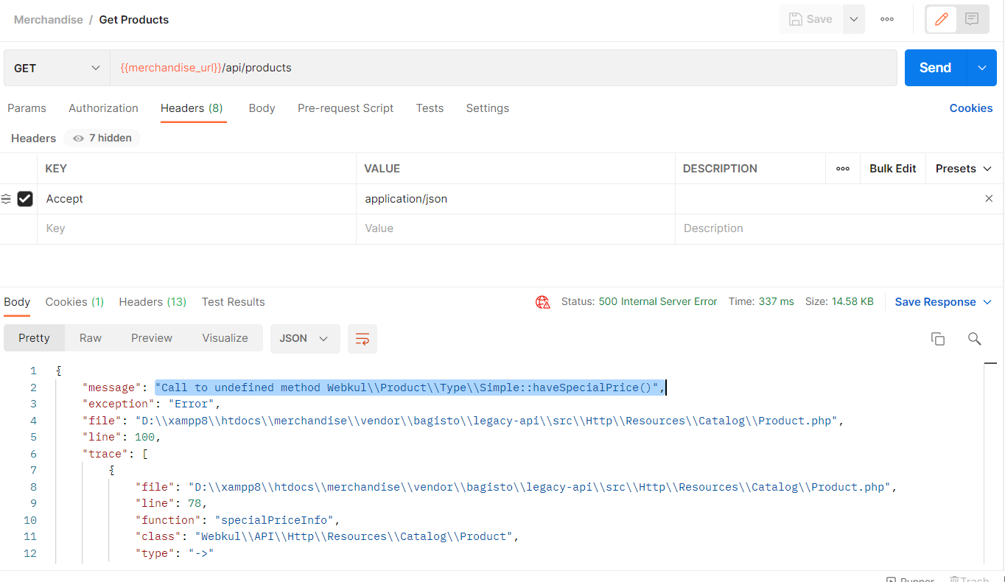The height and width of the screenshot is (582, 1005).
Task: Search the response with magnifier icon
Action: tap(975, 338)
